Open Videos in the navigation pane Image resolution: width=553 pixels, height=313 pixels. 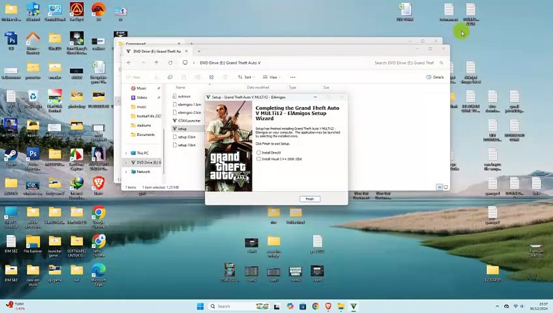click(x=142, y=97)
